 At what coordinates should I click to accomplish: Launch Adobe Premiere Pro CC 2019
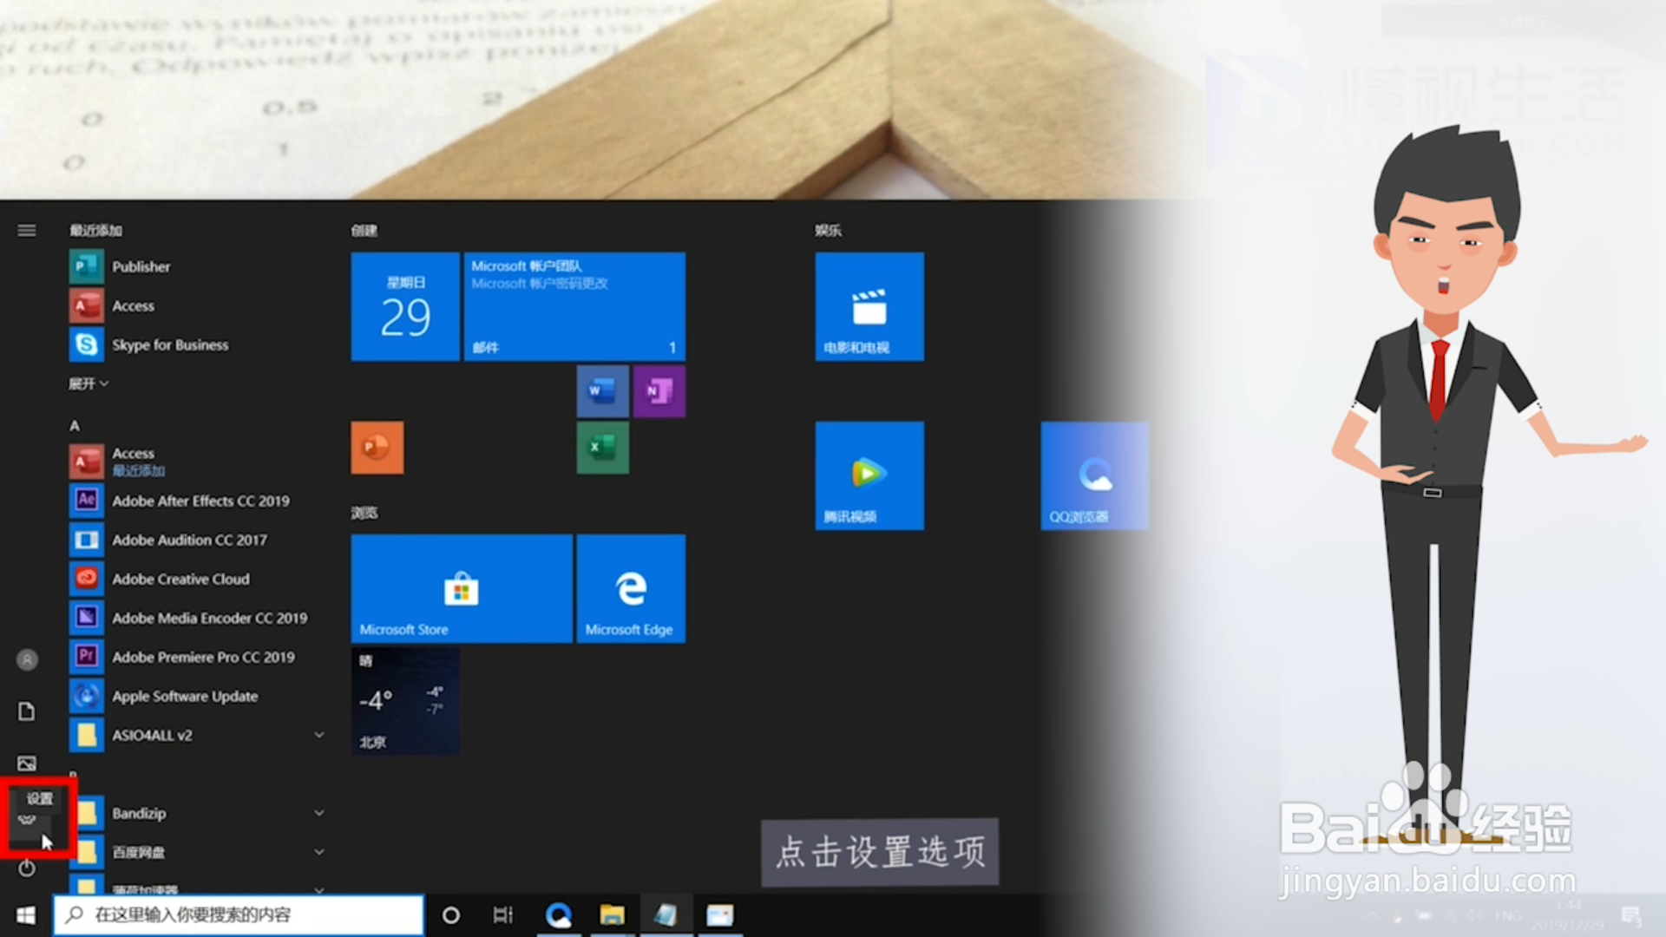(x=202, y=657)
